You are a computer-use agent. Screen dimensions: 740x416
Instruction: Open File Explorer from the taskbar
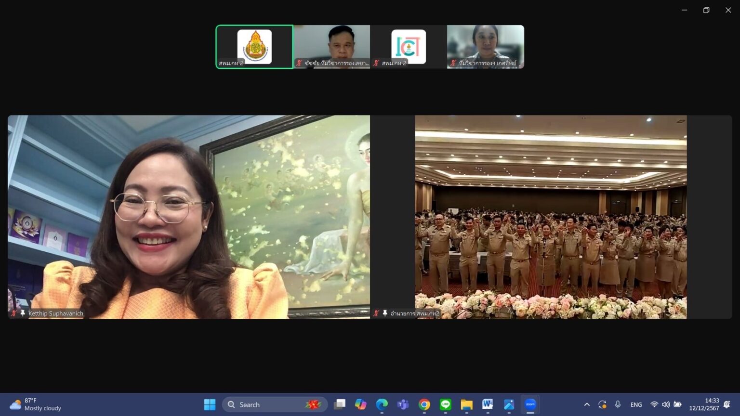pos(466,404)
